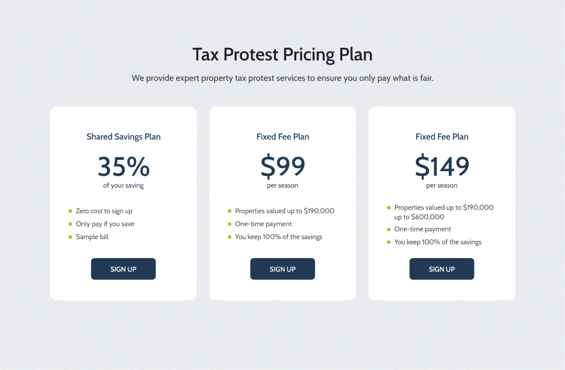Image resolution: width=565 pixels, height=370 pixels.
Task: Select the bullet dot before "Sample bill"
Action: (x=70, y=237)
